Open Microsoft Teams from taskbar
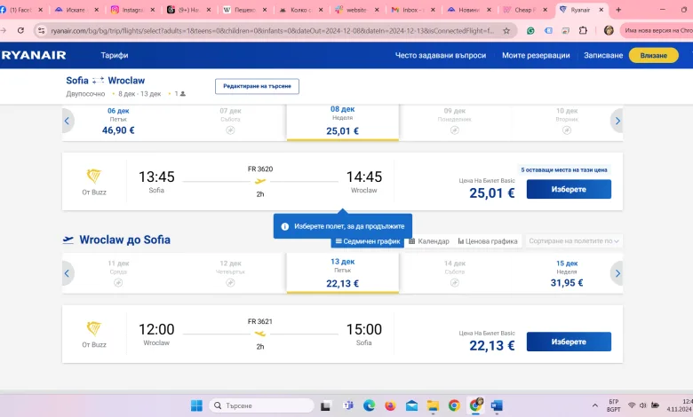 point(347,405)
